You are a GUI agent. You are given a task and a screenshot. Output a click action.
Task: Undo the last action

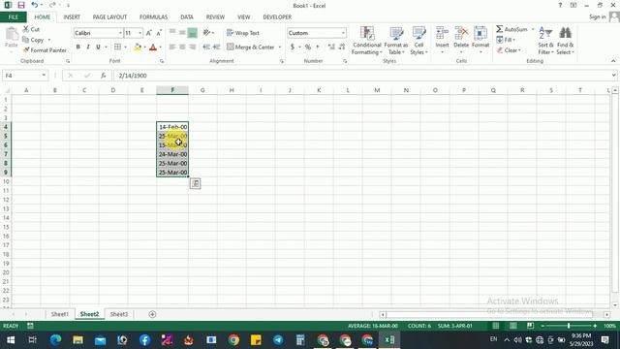click(x=35, y=5)
